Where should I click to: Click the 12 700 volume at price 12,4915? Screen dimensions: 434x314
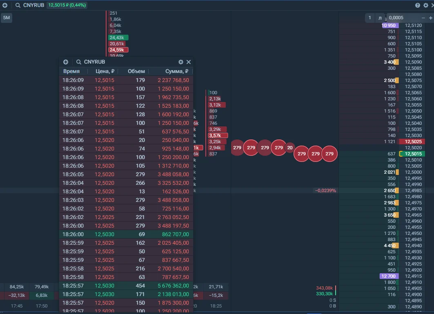(389, 276)
